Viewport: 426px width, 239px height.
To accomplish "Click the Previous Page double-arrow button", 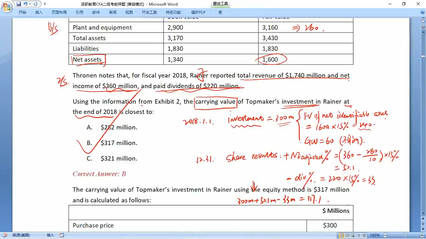I will [423, 218].
